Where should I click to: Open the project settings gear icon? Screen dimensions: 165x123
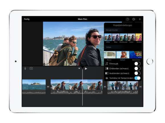click(133, 19)
